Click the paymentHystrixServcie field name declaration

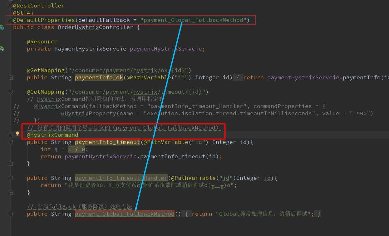pos(166,49)
